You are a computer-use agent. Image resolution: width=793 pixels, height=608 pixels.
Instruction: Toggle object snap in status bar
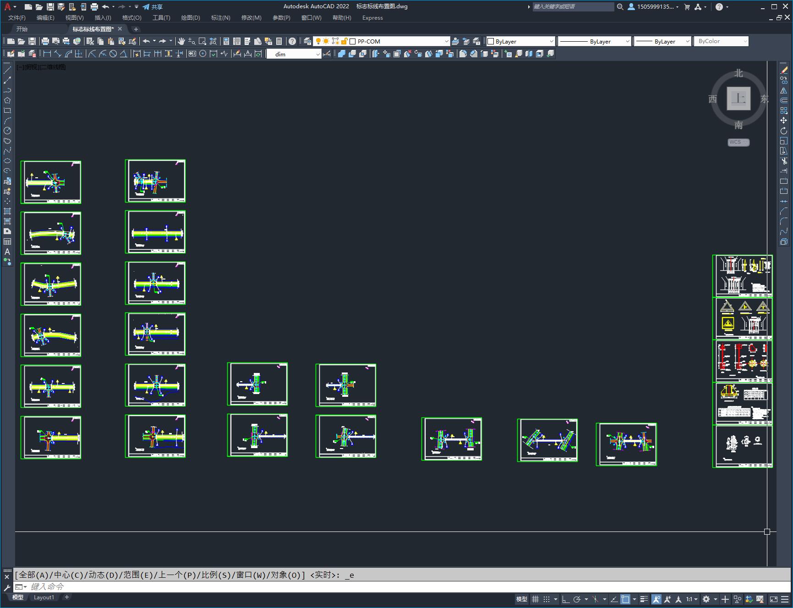pos(625,599)
